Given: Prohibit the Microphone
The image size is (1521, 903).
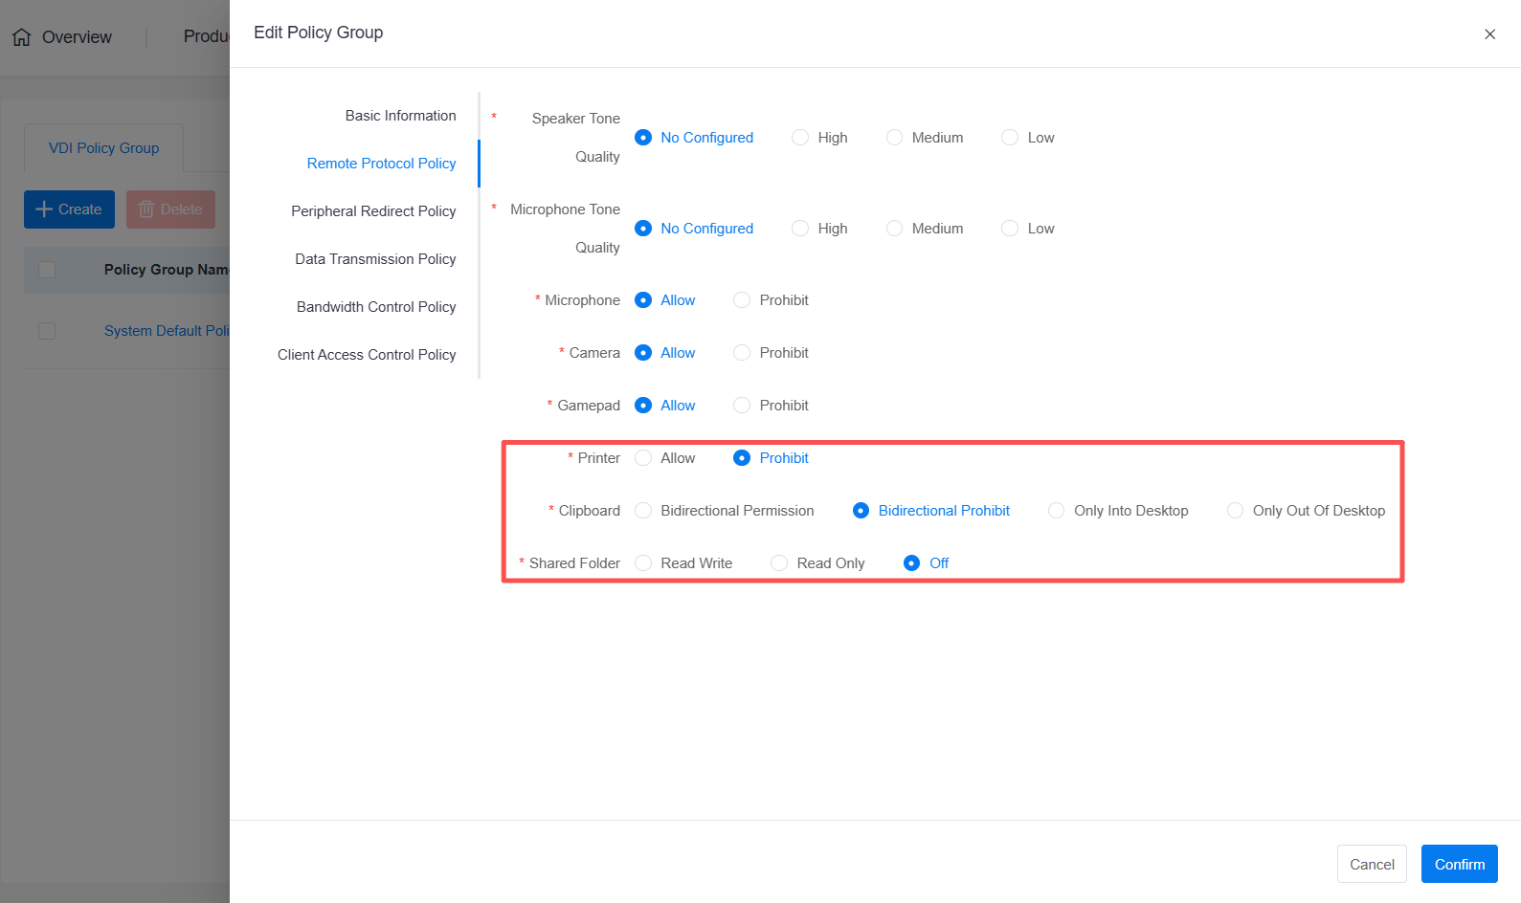Looking at the screenshot, I should tap(742, 300).
